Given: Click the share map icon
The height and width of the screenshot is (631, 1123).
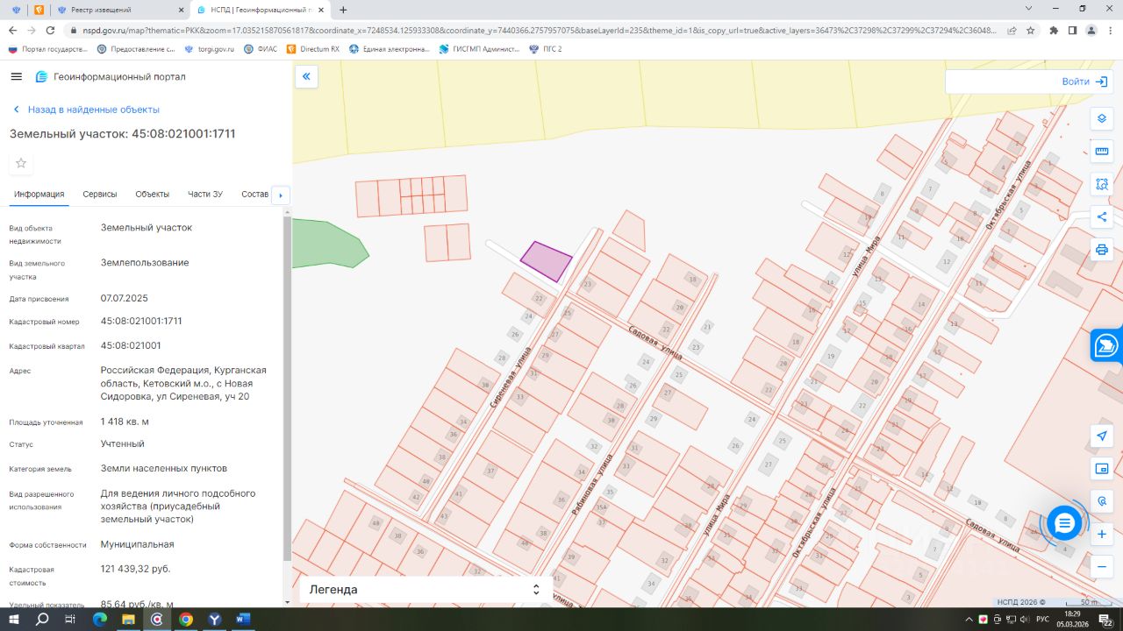Looking at the screenshot, I should click(x=1102, y=216).
